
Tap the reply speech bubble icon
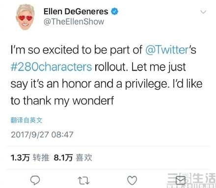(35, 180)
